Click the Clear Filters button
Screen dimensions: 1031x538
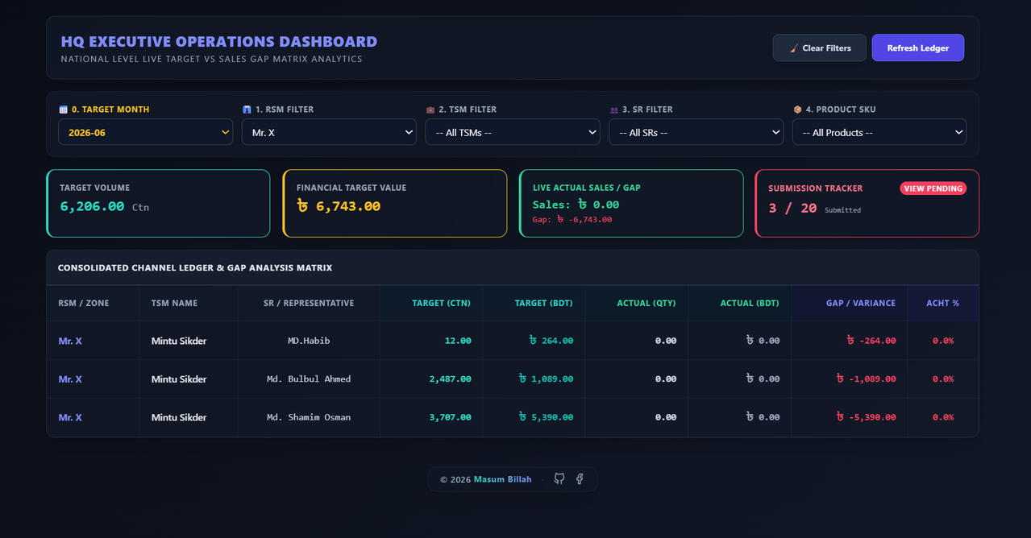(x=820, y=48)
